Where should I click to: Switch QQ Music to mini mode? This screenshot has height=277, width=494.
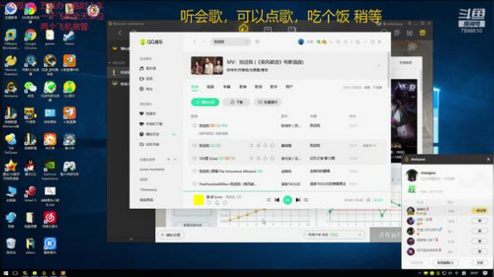pyautogui.click(x=357, y=42)
